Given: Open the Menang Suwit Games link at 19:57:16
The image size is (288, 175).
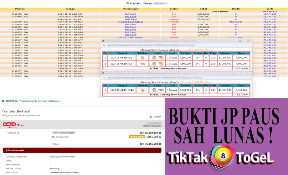Looking at the screenshot, I should coord(130,37).
